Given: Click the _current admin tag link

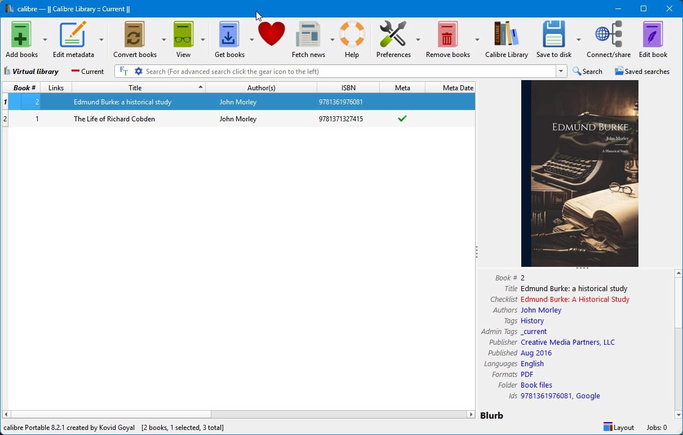Looking at the screenshot, I should (x=534, y=332).
